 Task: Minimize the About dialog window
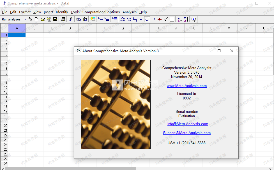206,51
